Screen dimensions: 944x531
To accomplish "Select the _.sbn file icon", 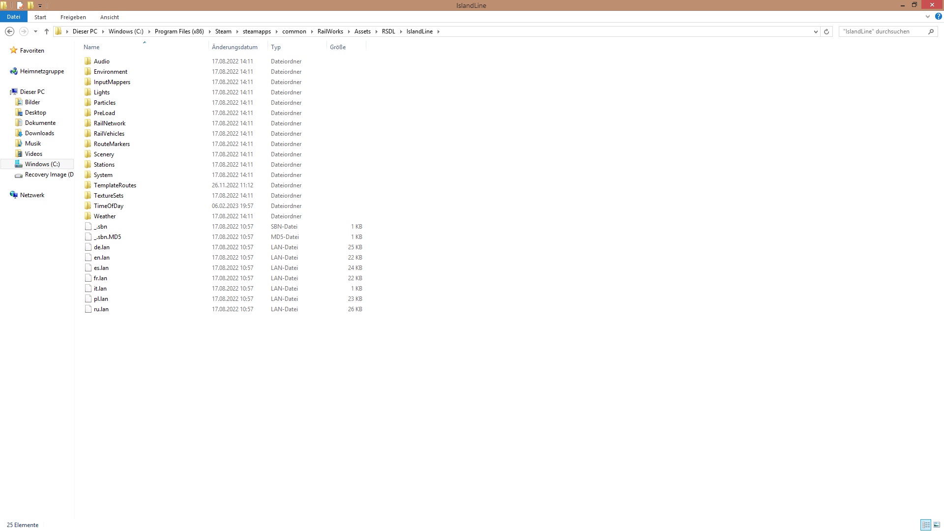I will [x=88, y=226].
